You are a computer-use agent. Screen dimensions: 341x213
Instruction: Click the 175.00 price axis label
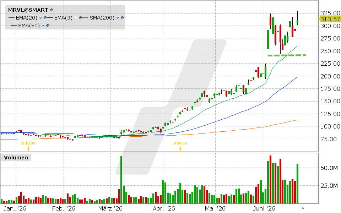click(330, 89)
